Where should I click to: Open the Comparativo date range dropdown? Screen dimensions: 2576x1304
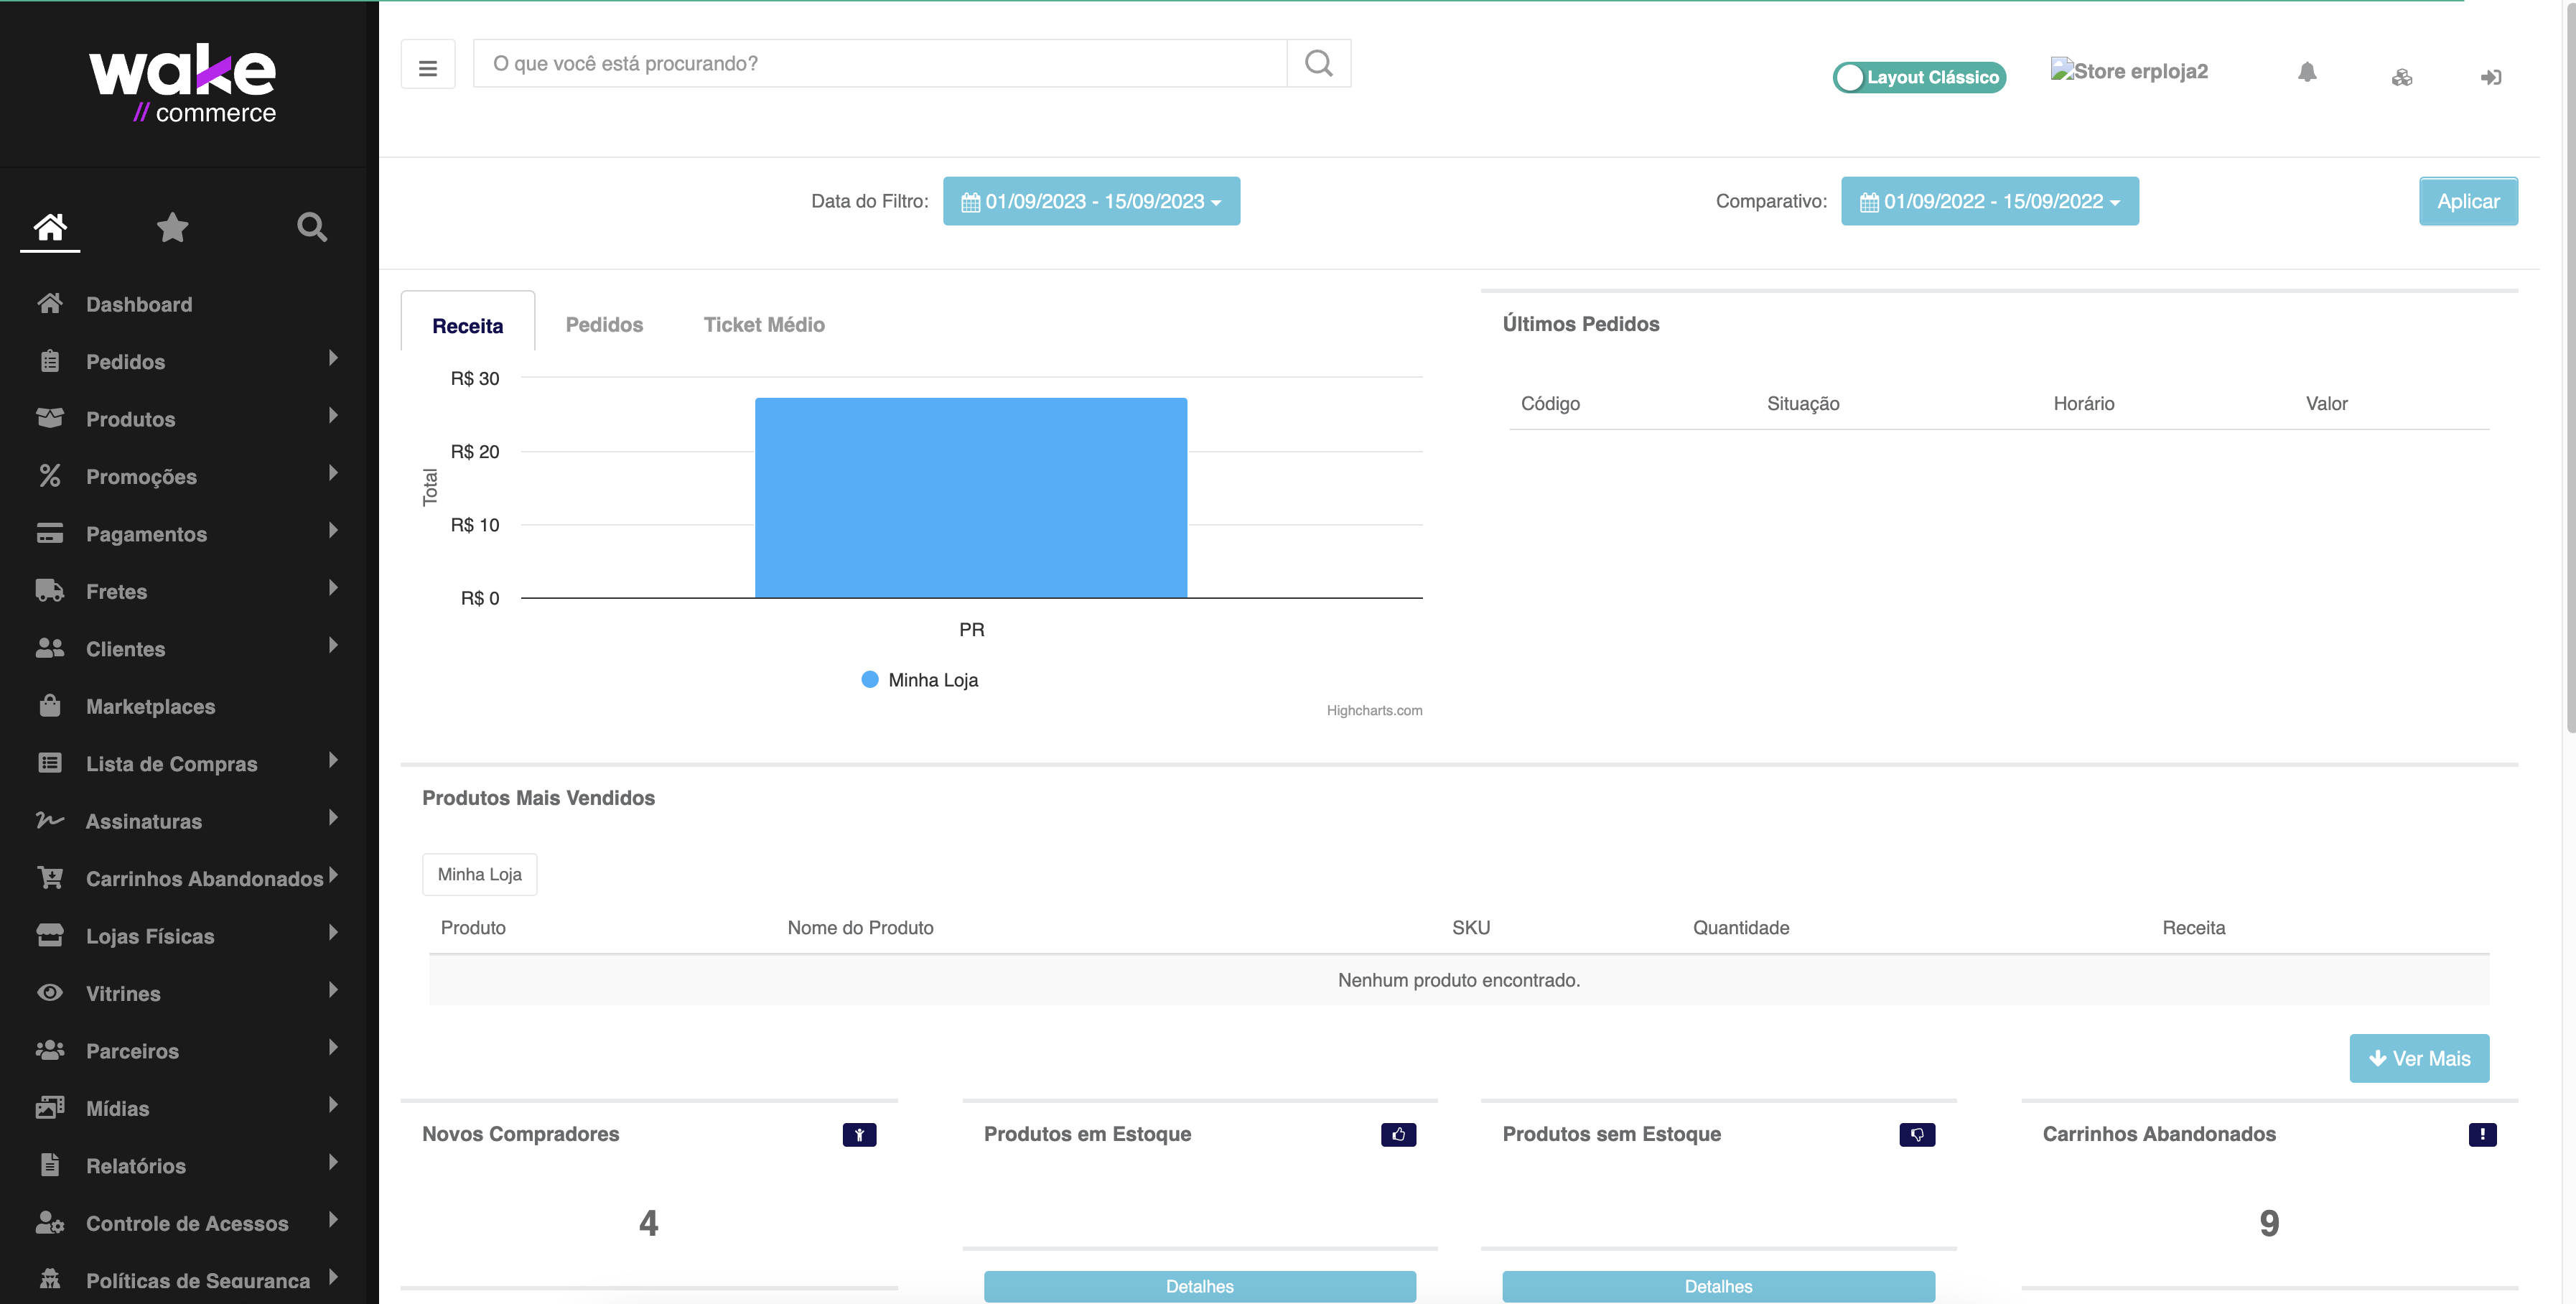(1989, 202)
